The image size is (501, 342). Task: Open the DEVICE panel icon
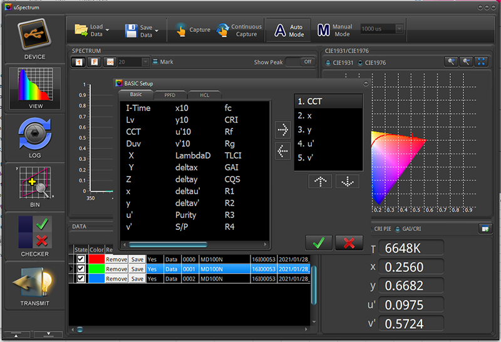point(34,35)
